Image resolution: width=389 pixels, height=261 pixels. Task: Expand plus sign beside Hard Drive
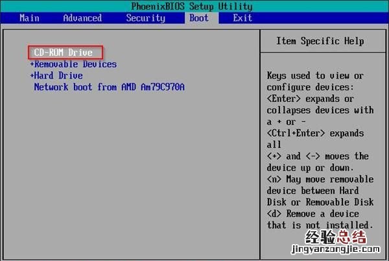point(32,75)
